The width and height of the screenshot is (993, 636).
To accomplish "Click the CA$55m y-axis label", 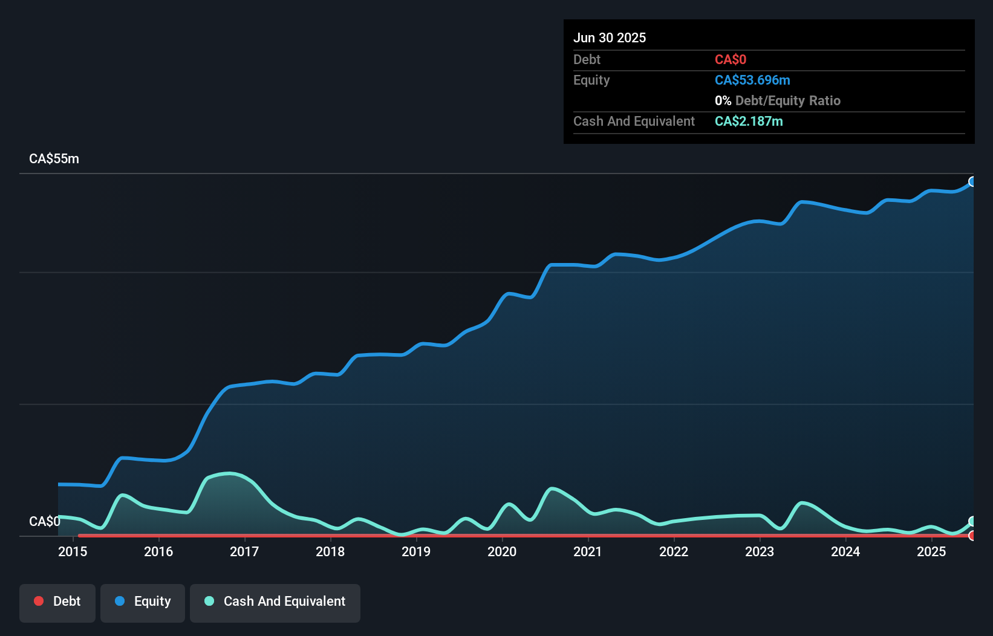I will pos(54,159).
